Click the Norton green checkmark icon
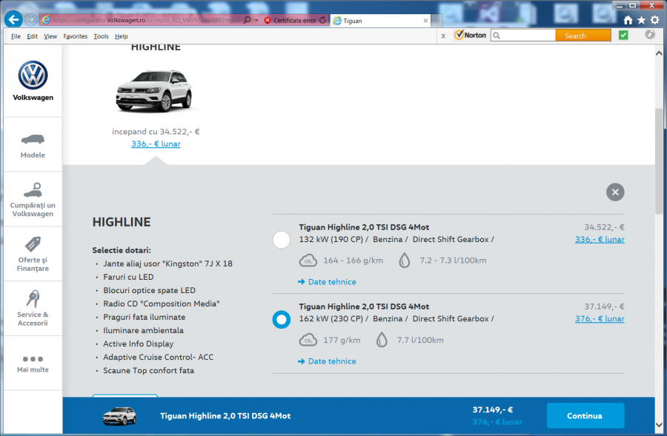 pyautogui.click(x=623, y=35)
